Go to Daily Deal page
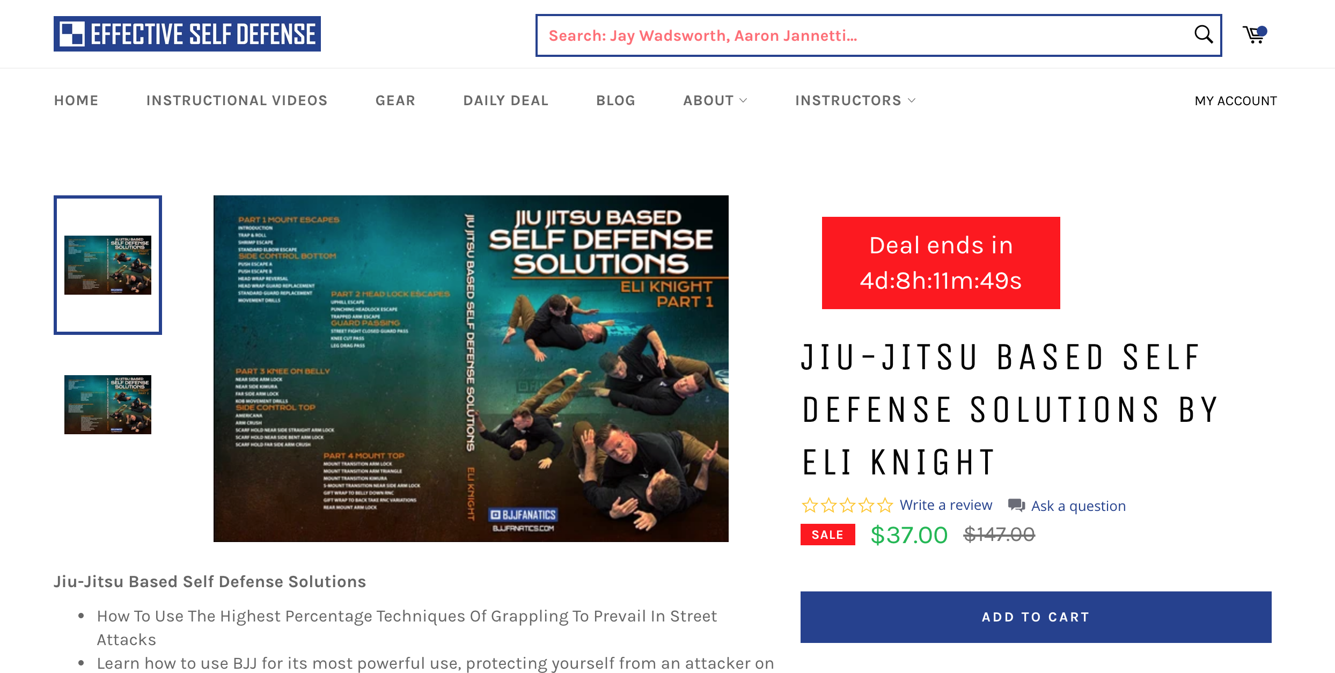Image resolution: width=1335 pixels, height=673 pixels. point(505,100)
